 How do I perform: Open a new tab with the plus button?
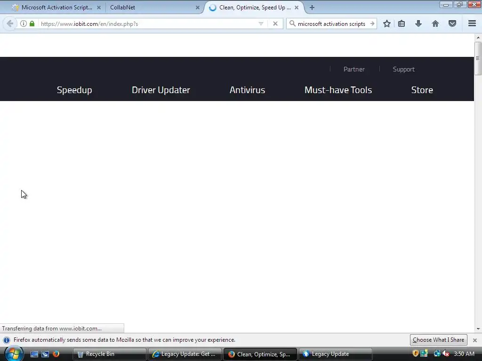coord(312,8)
